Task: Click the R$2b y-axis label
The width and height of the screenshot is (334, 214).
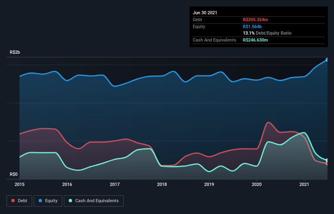Action: [x=15, y=52]
